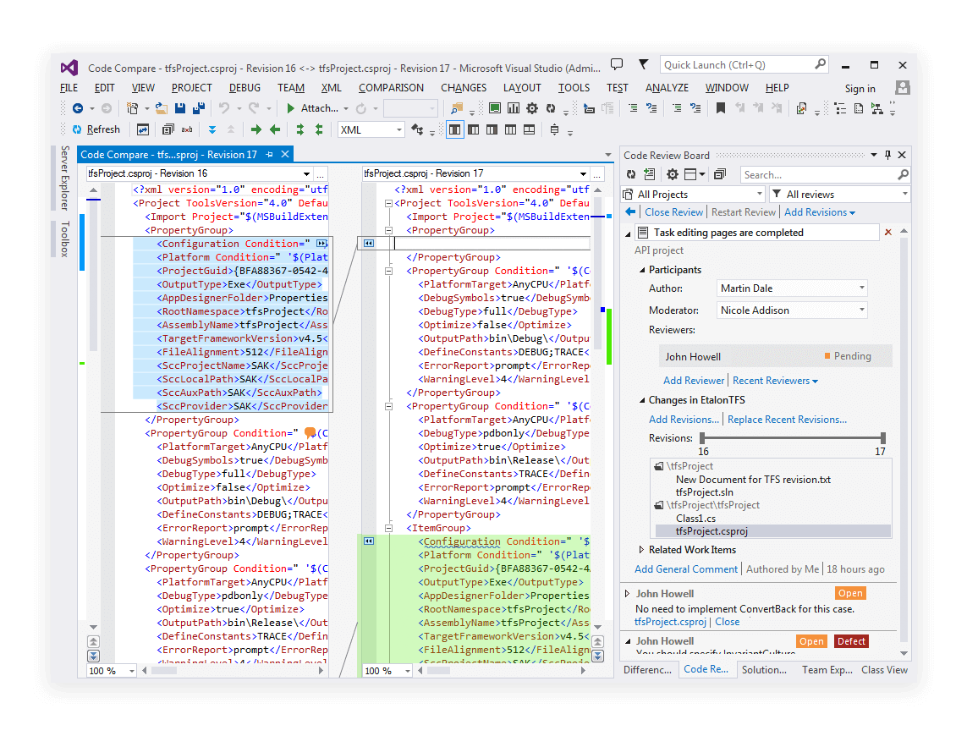
Task: Click the account avatar icon near Sign in
Action: tap(902, 88)
